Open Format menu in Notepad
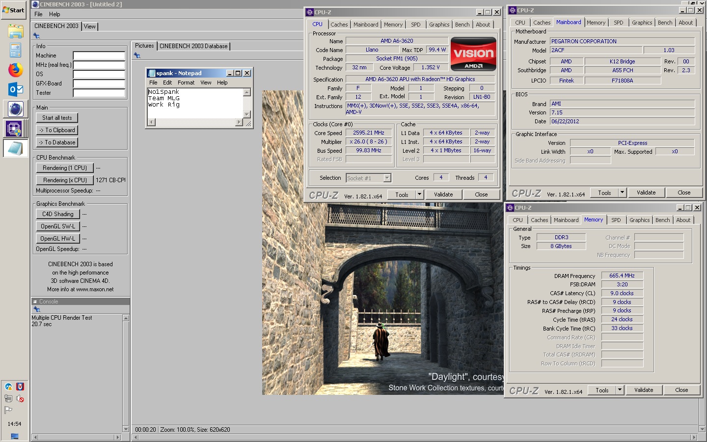This screenshot has height=442, width=707. (x=186, y=83)
